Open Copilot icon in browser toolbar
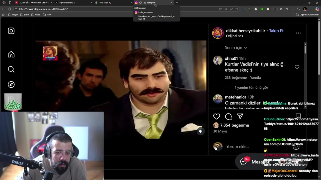This screenshot has width=321, height=180. coord(317,9)
